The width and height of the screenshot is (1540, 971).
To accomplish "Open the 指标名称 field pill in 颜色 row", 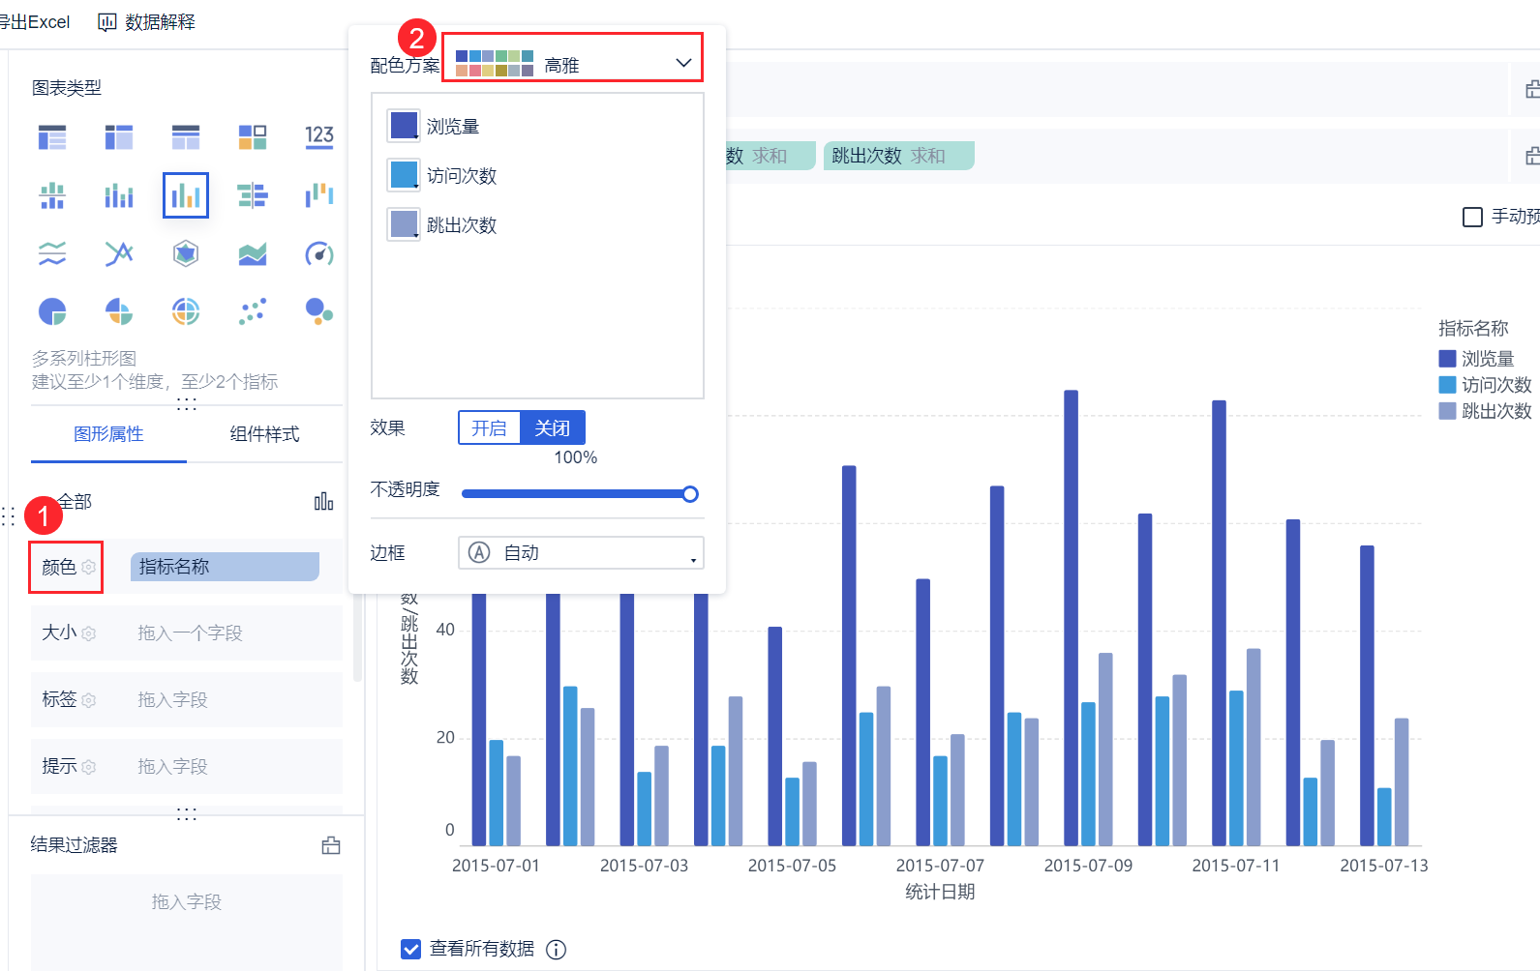I will coord(225,567).
